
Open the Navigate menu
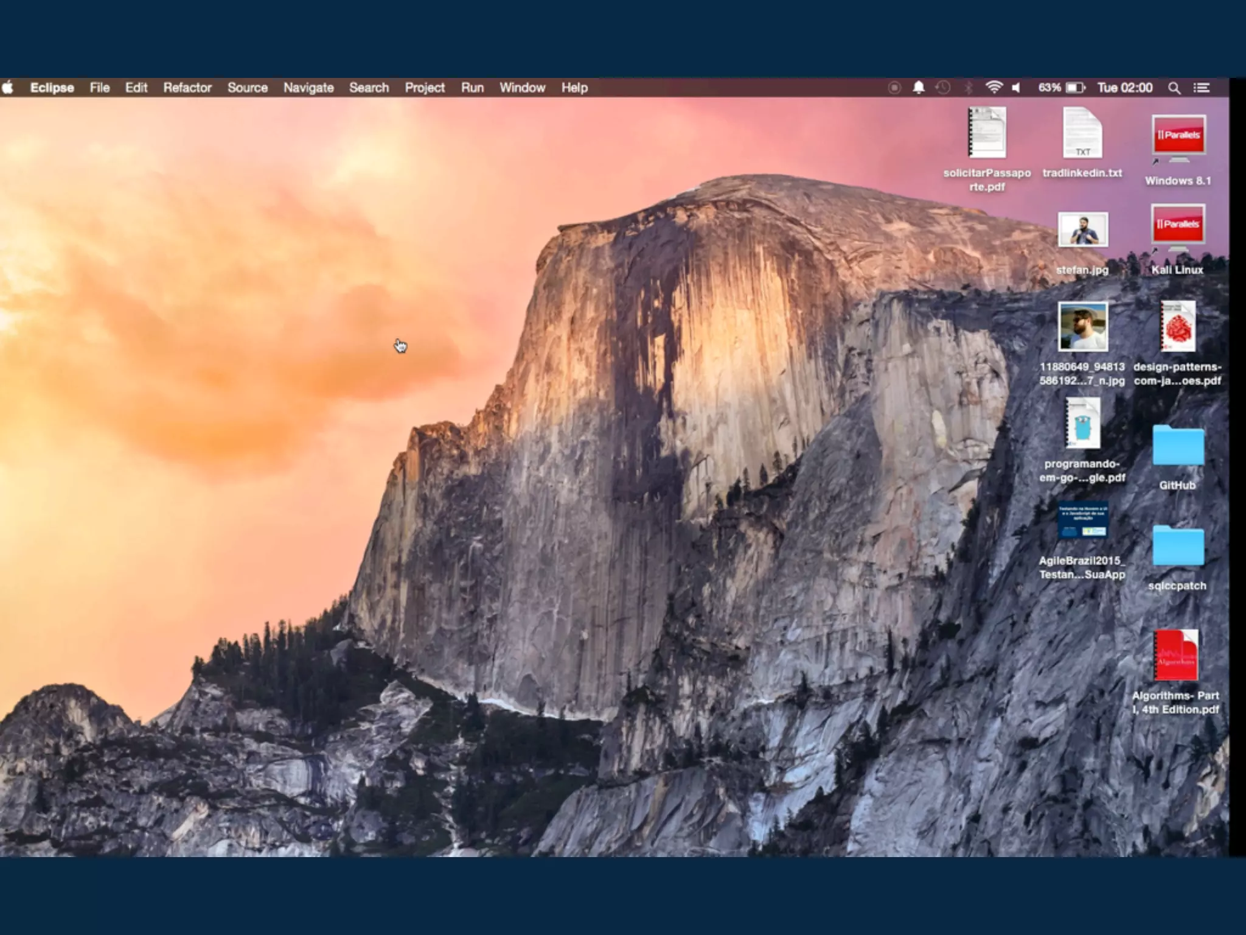pyautogui.click(x=308, y=88)
